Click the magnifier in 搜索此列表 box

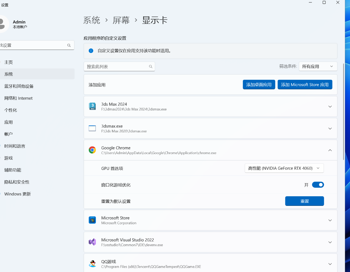point(151,66)
